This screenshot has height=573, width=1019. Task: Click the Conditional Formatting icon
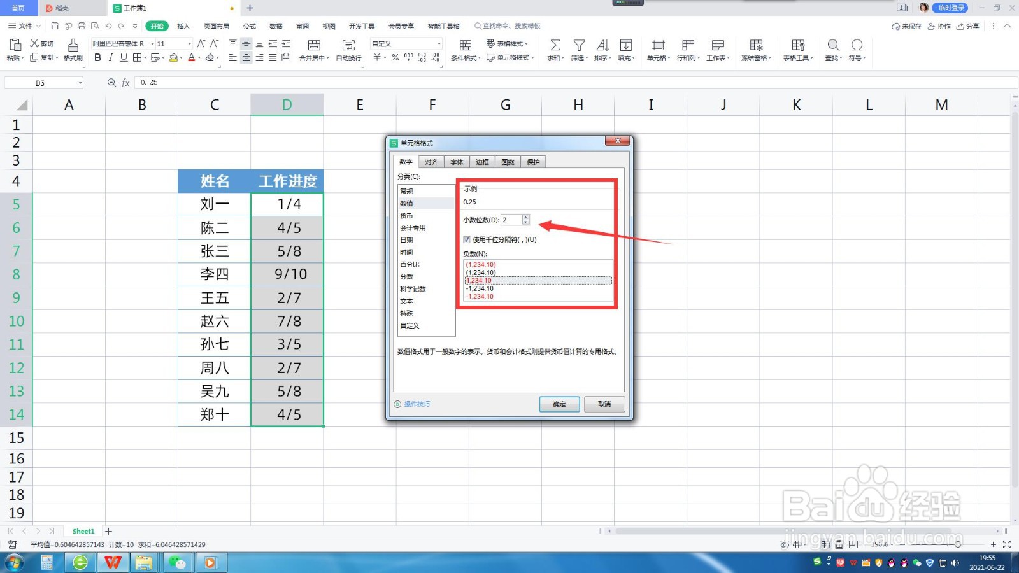tap(466, 45)
